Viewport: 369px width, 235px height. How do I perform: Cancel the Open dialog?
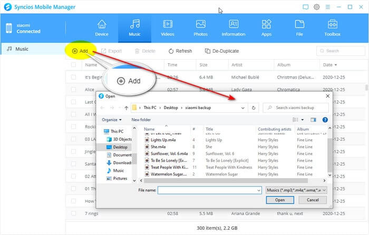tap(313, 200)
